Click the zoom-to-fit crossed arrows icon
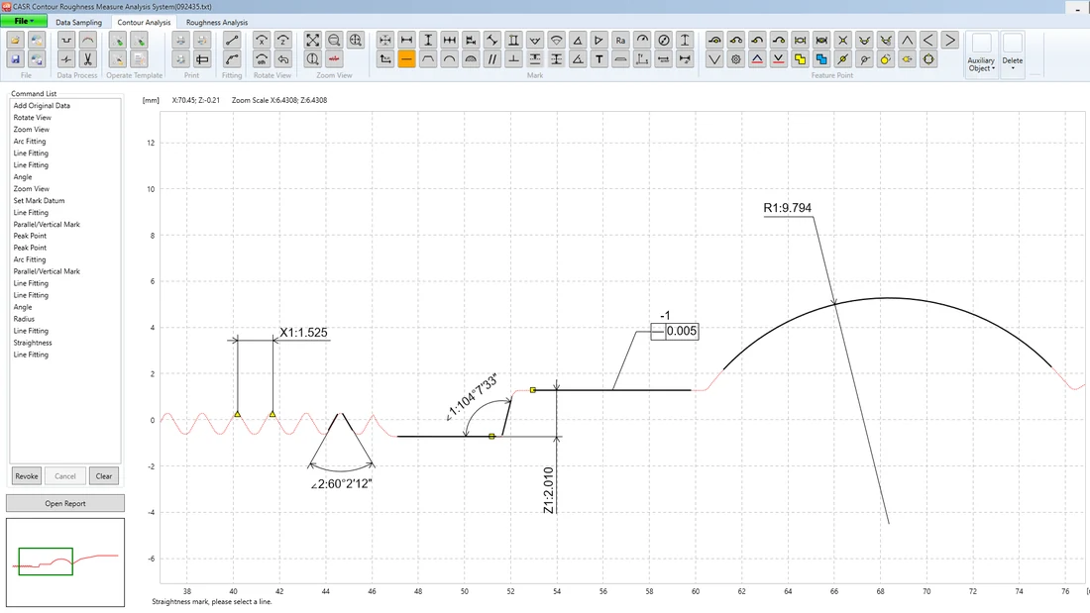 (313, 41)
